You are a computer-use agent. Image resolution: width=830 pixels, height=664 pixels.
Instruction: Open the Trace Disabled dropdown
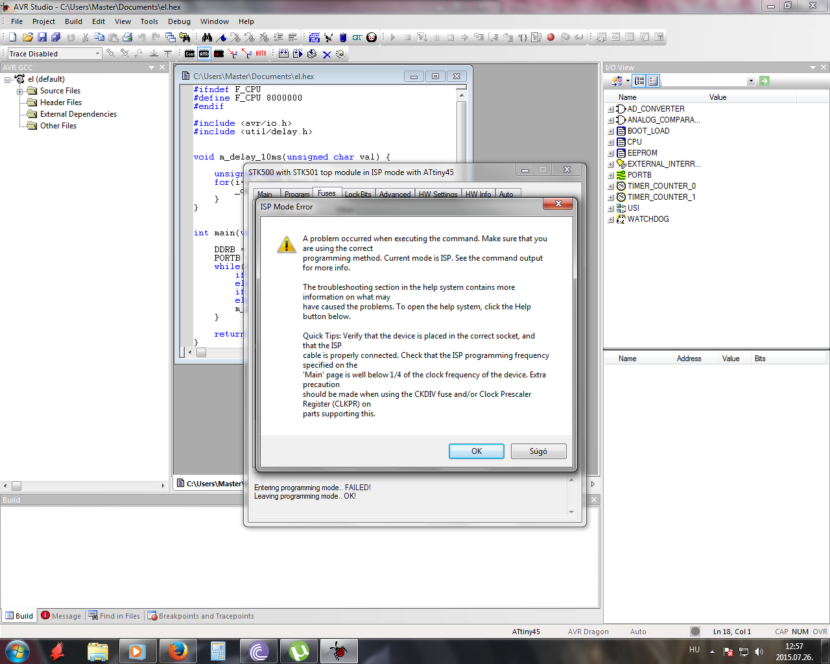click(98, 54)
